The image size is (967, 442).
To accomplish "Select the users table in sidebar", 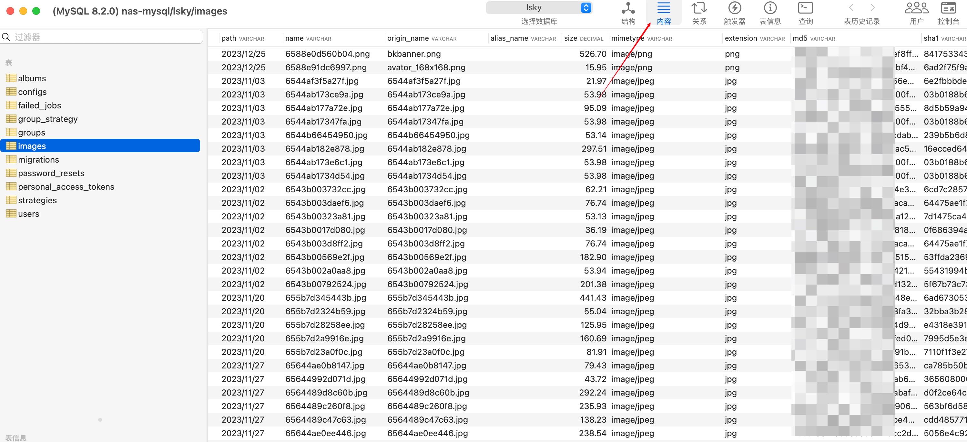I will pyautogui.click(x=28, y=214).
